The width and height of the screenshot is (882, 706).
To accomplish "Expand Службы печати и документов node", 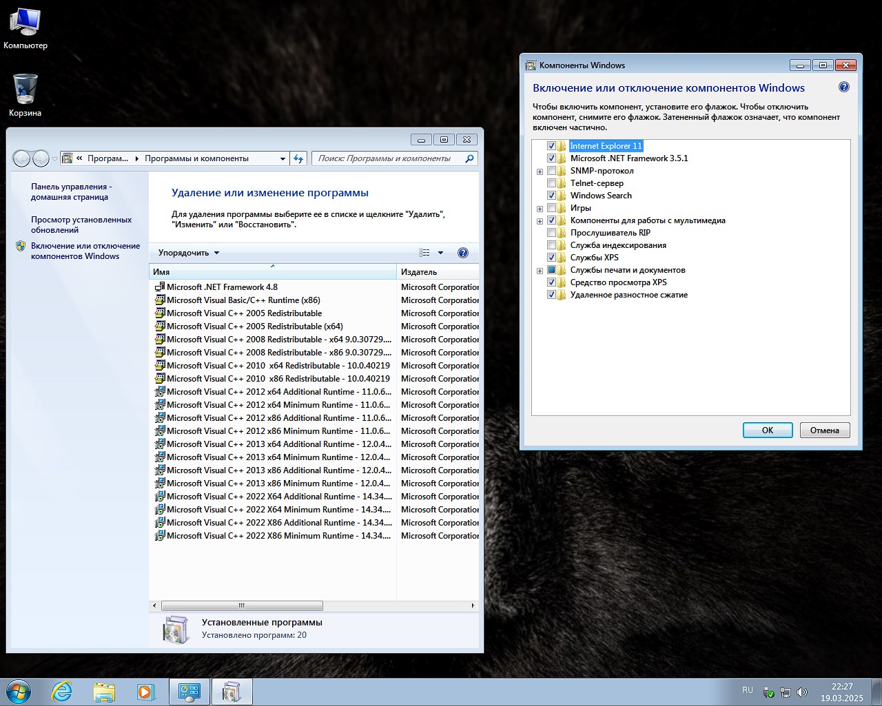I will tap(540, 271).
